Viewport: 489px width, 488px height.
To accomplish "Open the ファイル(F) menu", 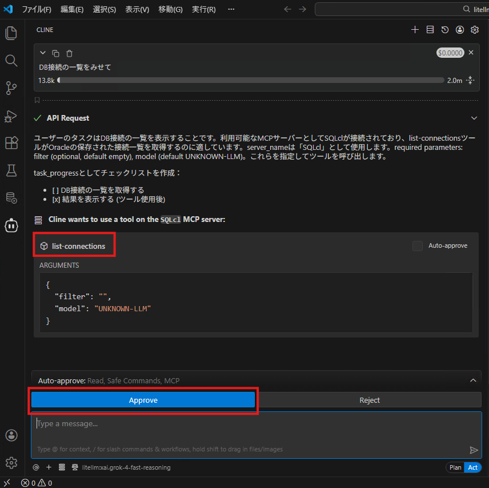I will (x=37, y=9).
